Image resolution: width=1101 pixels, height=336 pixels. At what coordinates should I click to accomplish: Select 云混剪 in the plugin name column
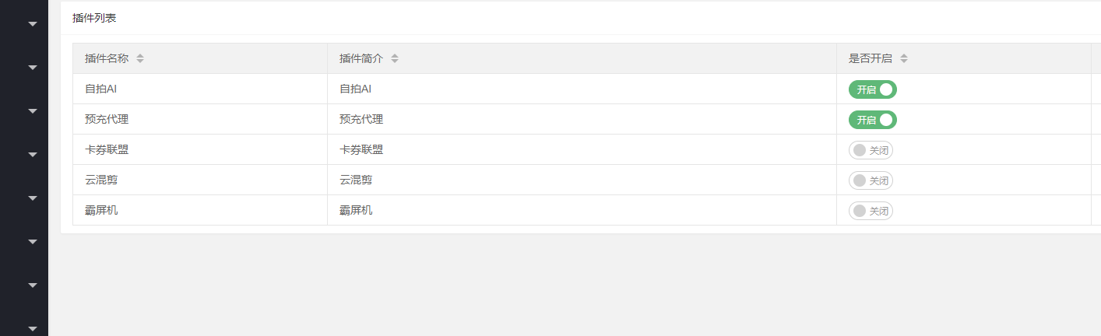101,180
